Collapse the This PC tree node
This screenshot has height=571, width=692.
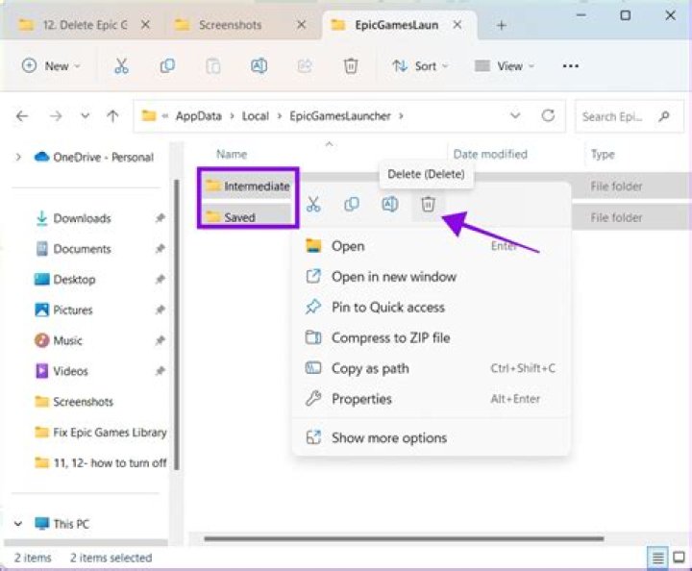18,524
